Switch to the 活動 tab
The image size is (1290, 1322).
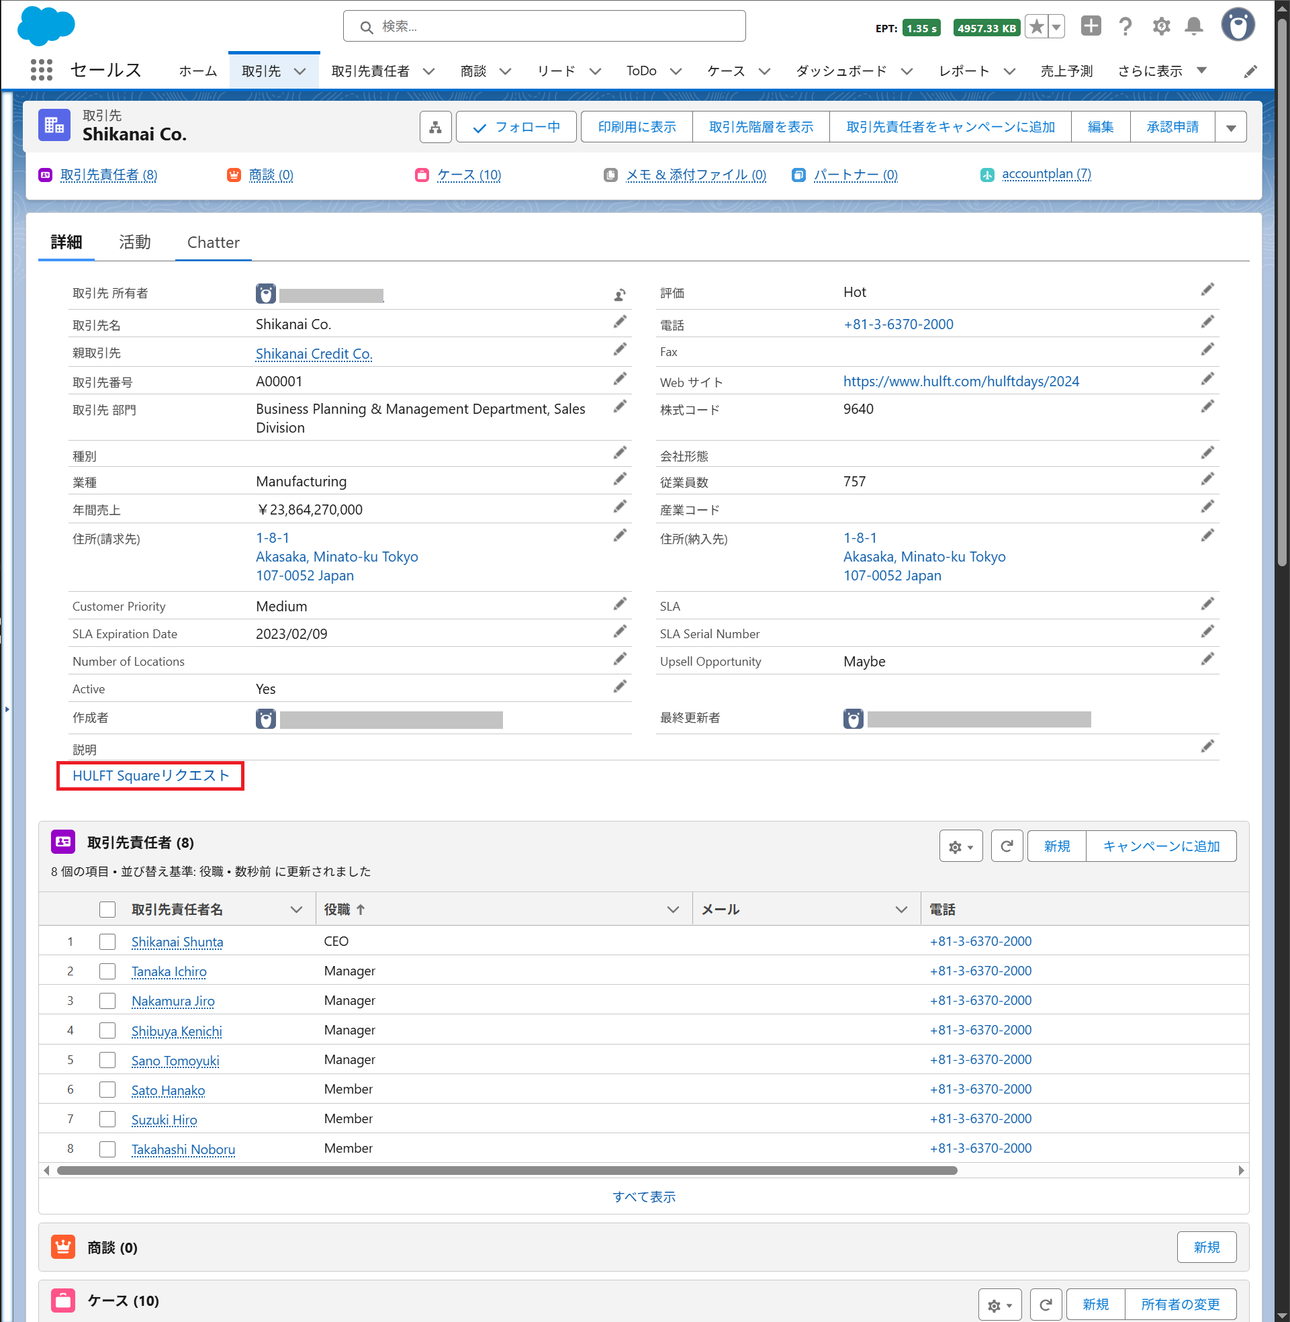pos(134,243)
